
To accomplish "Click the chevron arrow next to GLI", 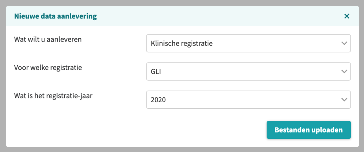I will [344, 71].
